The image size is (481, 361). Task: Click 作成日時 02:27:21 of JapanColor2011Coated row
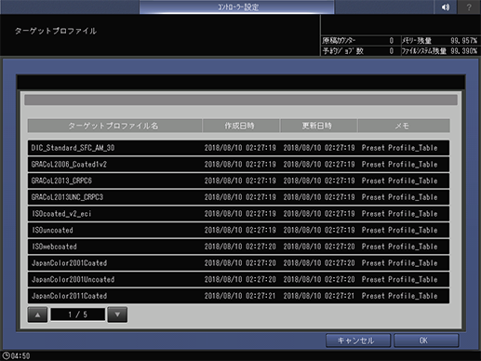click(x=240, y=296)
